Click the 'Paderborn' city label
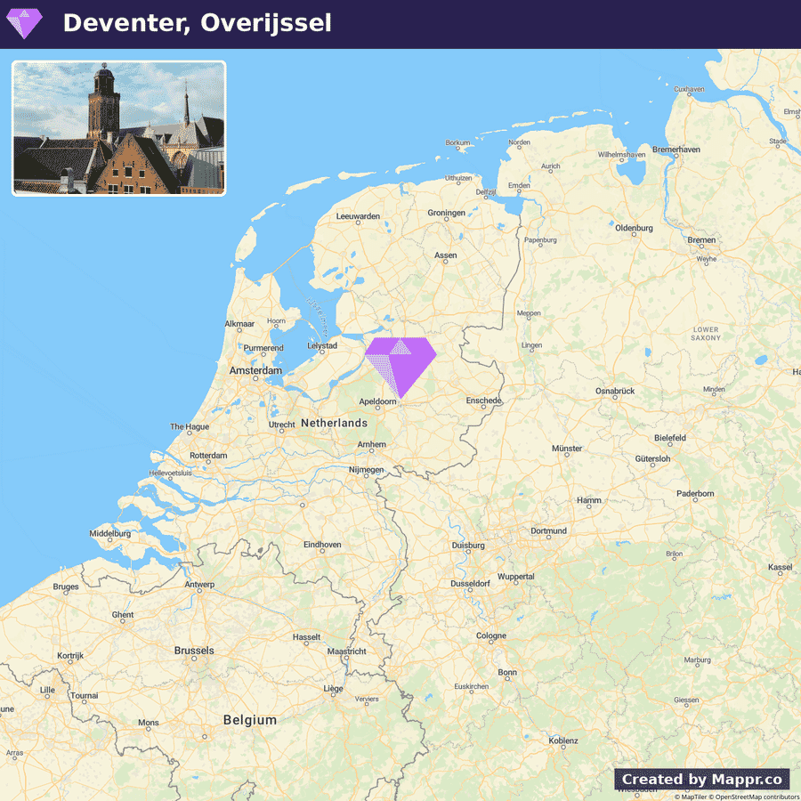The width and height of the screenshot is (801, 801). [x=695, y=493]
